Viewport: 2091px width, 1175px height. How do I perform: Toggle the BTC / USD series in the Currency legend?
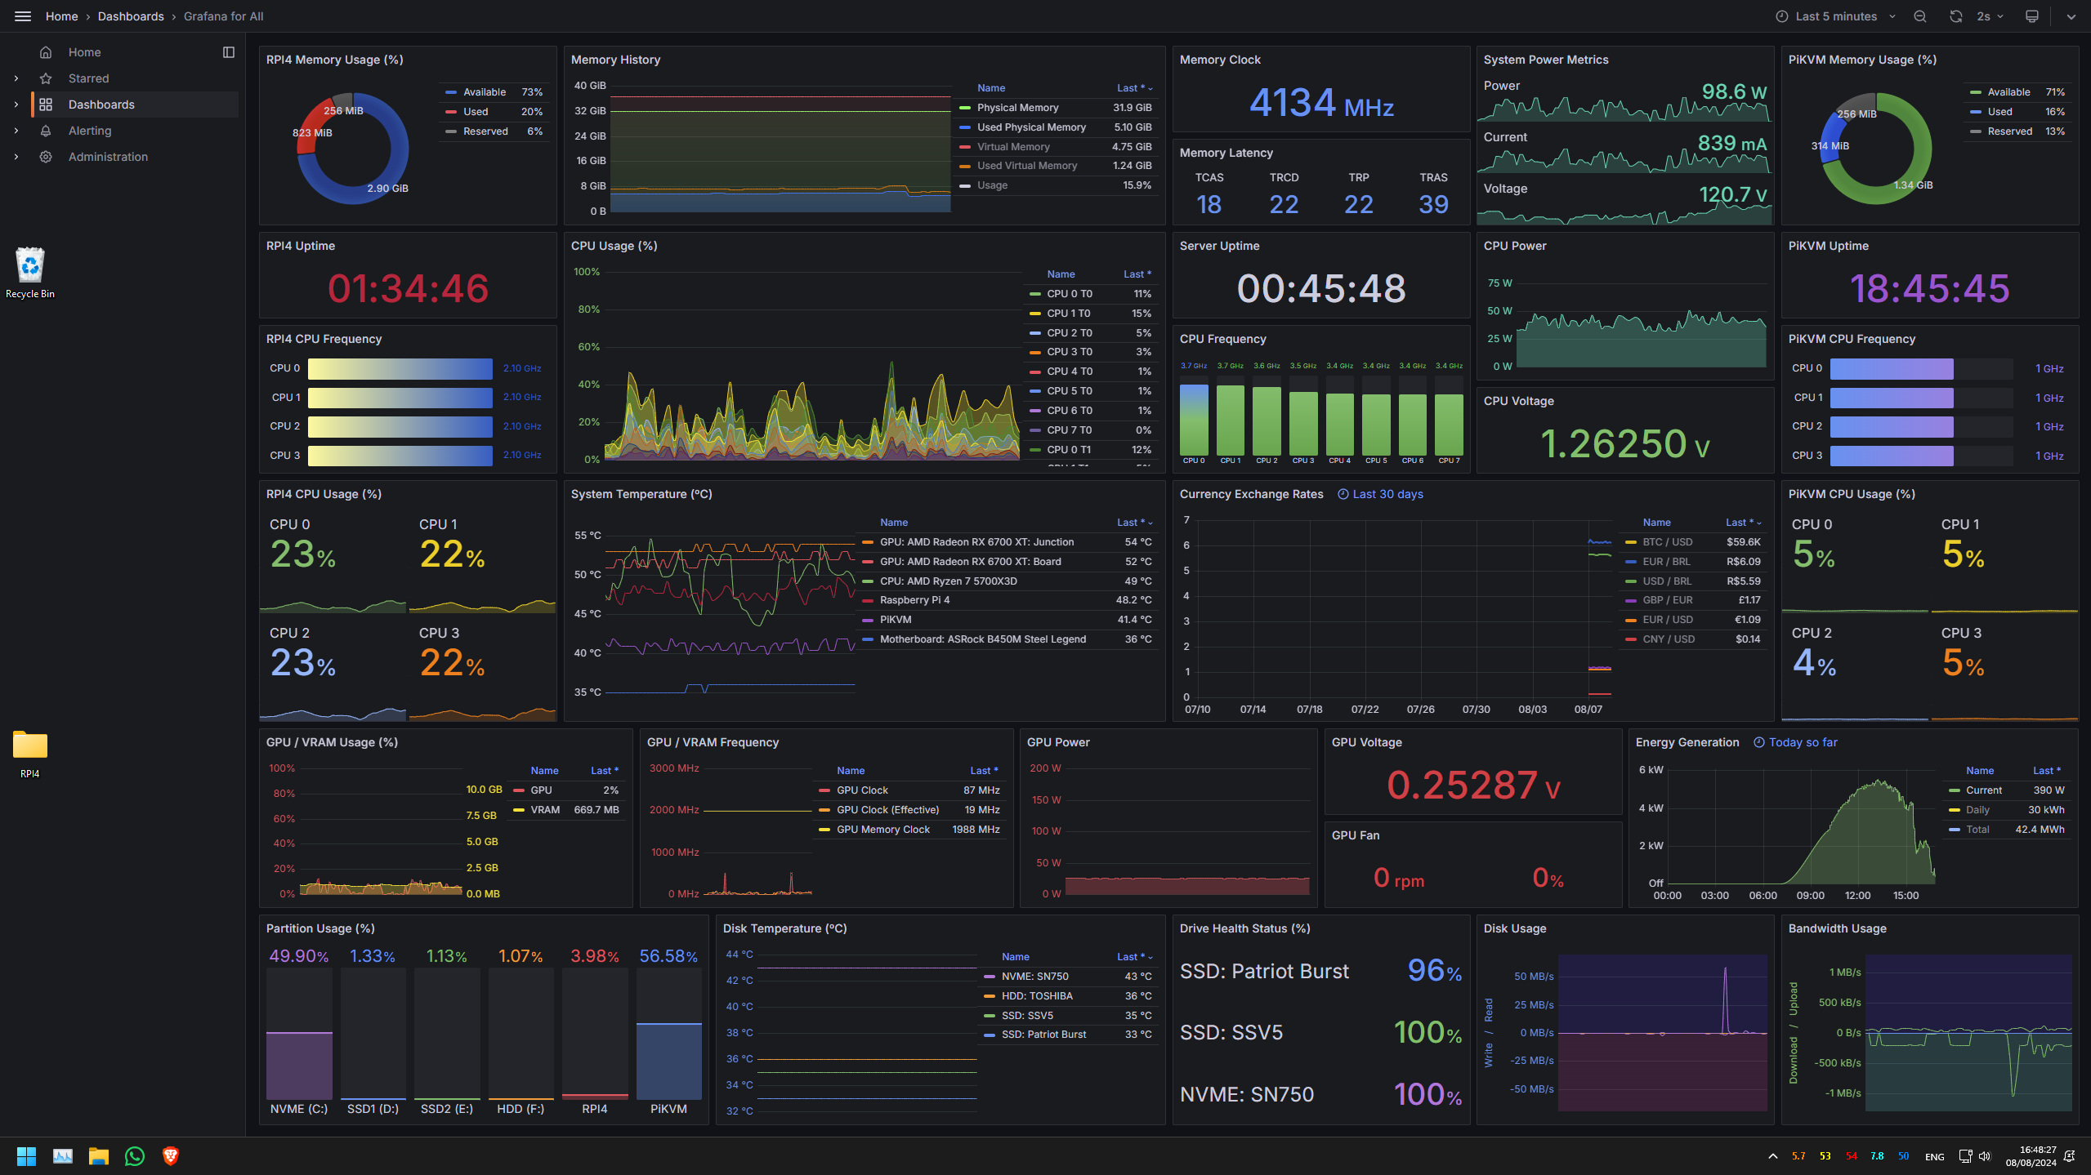(x=1667, y=542)
